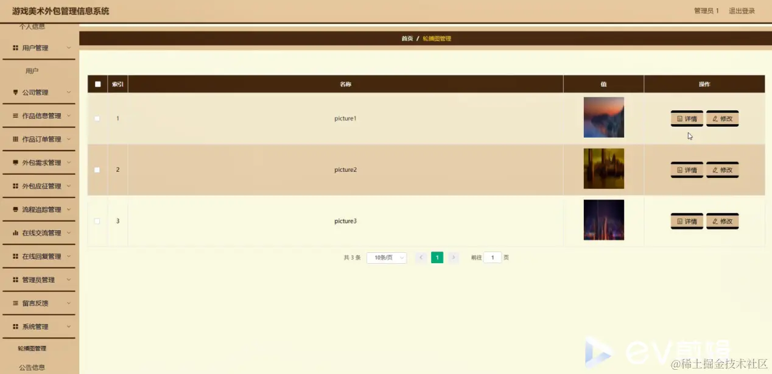Expand the 流程追踪管理 menu chevron

point(69,210)
